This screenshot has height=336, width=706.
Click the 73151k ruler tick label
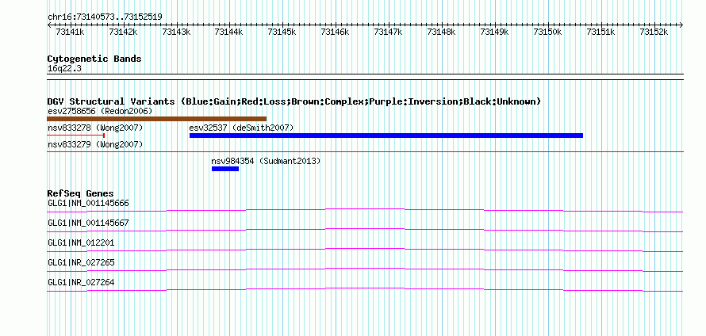point(600,32)
